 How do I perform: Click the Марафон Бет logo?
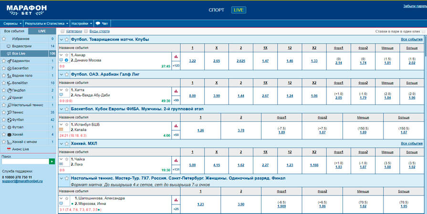26,10
